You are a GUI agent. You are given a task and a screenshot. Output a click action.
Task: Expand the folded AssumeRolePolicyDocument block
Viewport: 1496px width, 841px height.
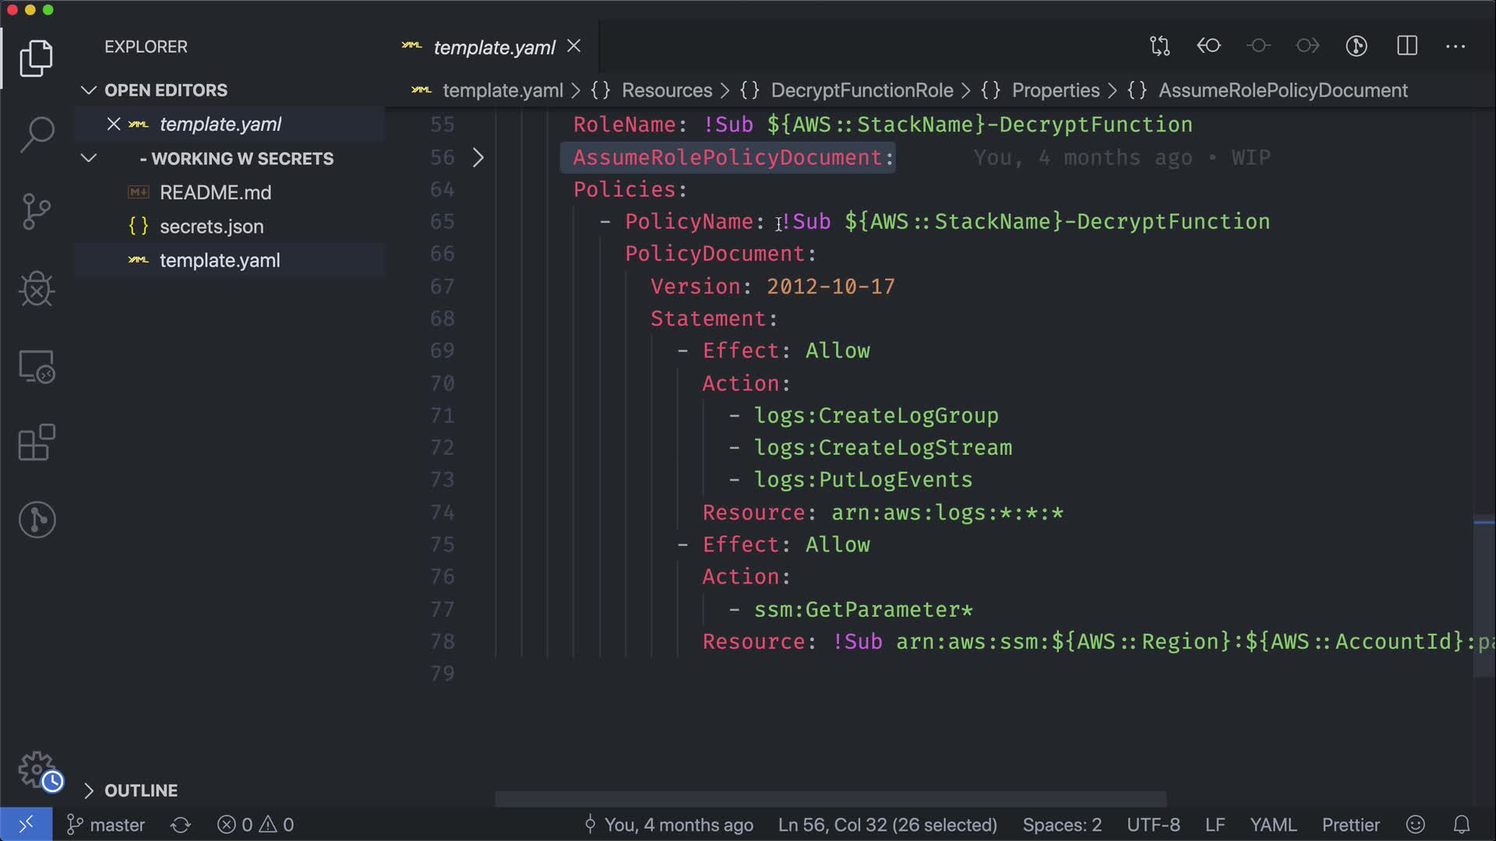tap(478, 158)
